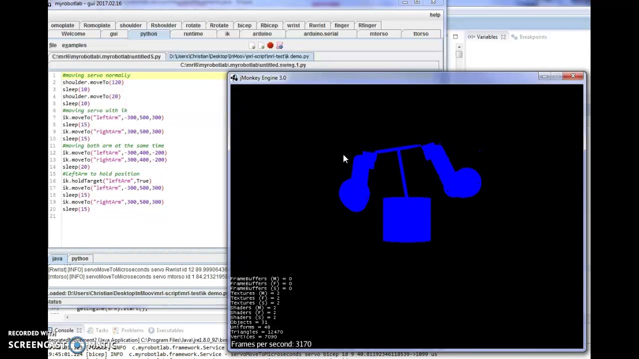The width and height of the screenshot is (639, 359).
Task: Open the Breakpoints tab in Eclipse
Action: [533, 37]
